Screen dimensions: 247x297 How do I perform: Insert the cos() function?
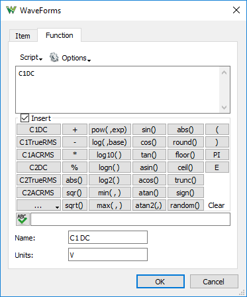149,142
